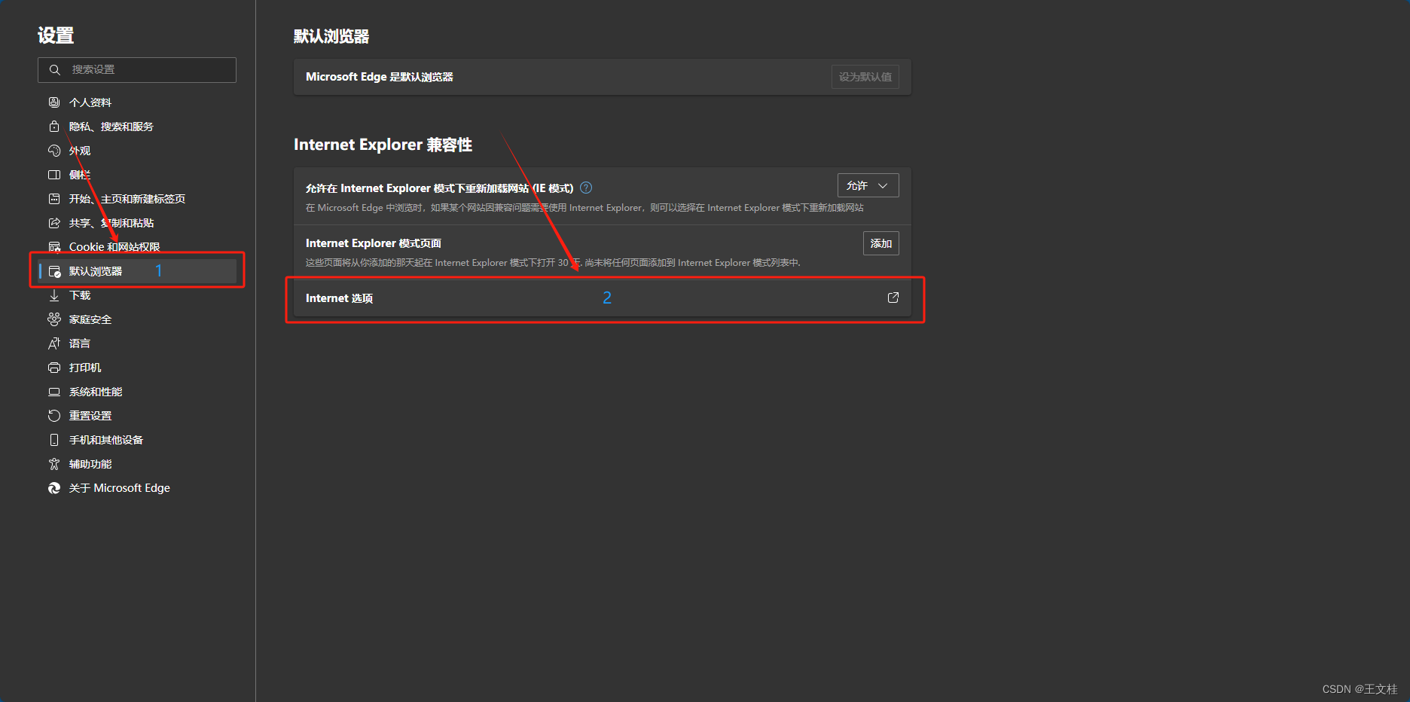The width and height of the screenshot is (1410, 702).
Task: Open 辅助功能 settings
Action: [x=137, y=464]
